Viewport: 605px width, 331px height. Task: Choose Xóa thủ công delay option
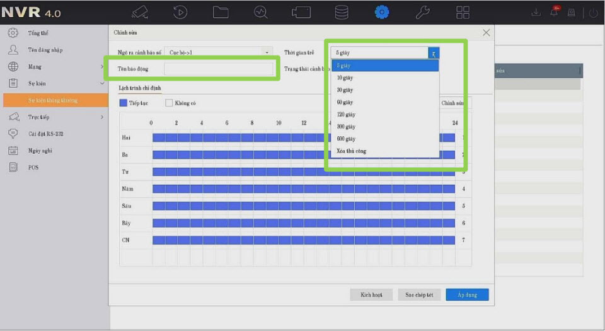coord(351,151)
